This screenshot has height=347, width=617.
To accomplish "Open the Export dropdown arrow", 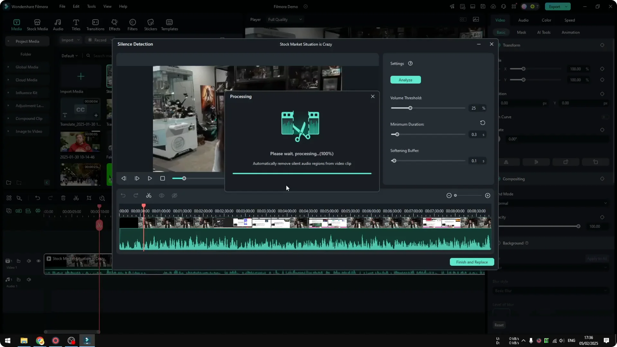I will coord(567,6).
